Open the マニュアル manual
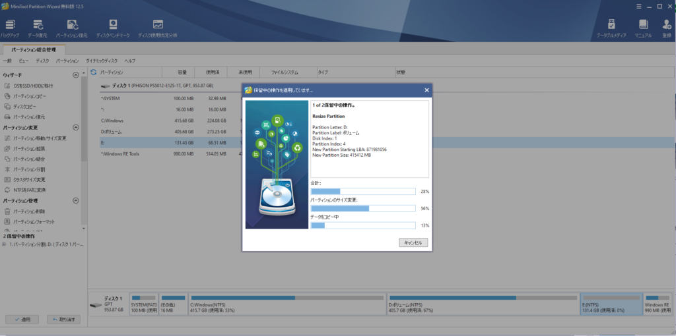676x336 pixels. click(x=643, y=28)
